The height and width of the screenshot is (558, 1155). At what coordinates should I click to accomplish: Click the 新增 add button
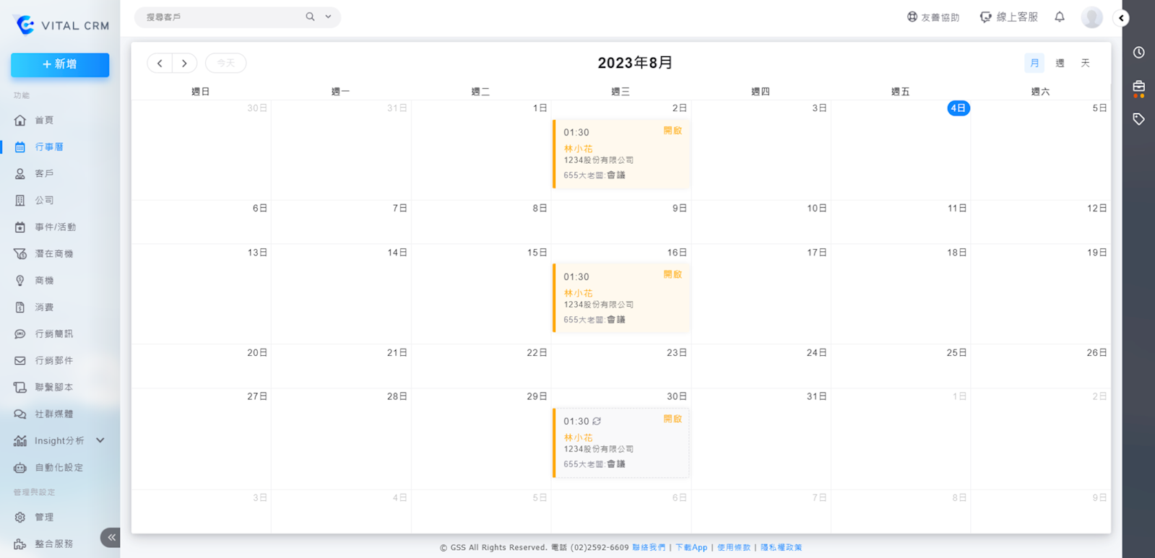[60, 65]
